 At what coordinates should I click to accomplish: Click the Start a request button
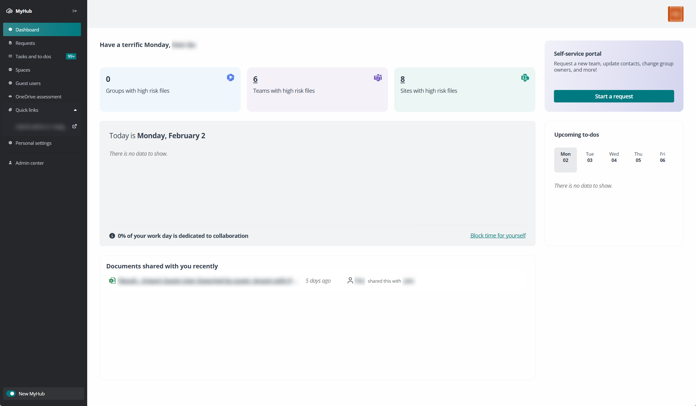[x=614, y=96]
